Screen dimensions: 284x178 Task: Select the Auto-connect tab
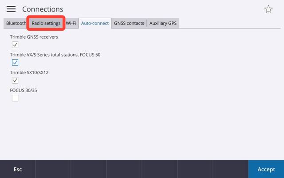[95, 23]
